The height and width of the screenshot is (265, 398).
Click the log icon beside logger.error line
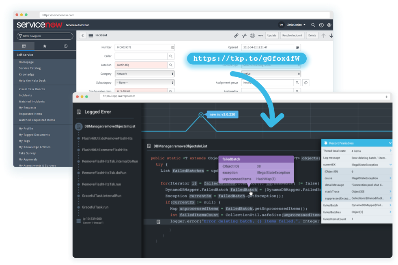pos(158,222)
